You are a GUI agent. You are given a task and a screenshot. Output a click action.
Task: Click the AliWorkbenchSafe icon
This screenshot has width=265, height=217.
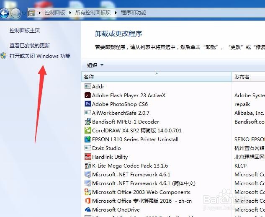[88, 113]
